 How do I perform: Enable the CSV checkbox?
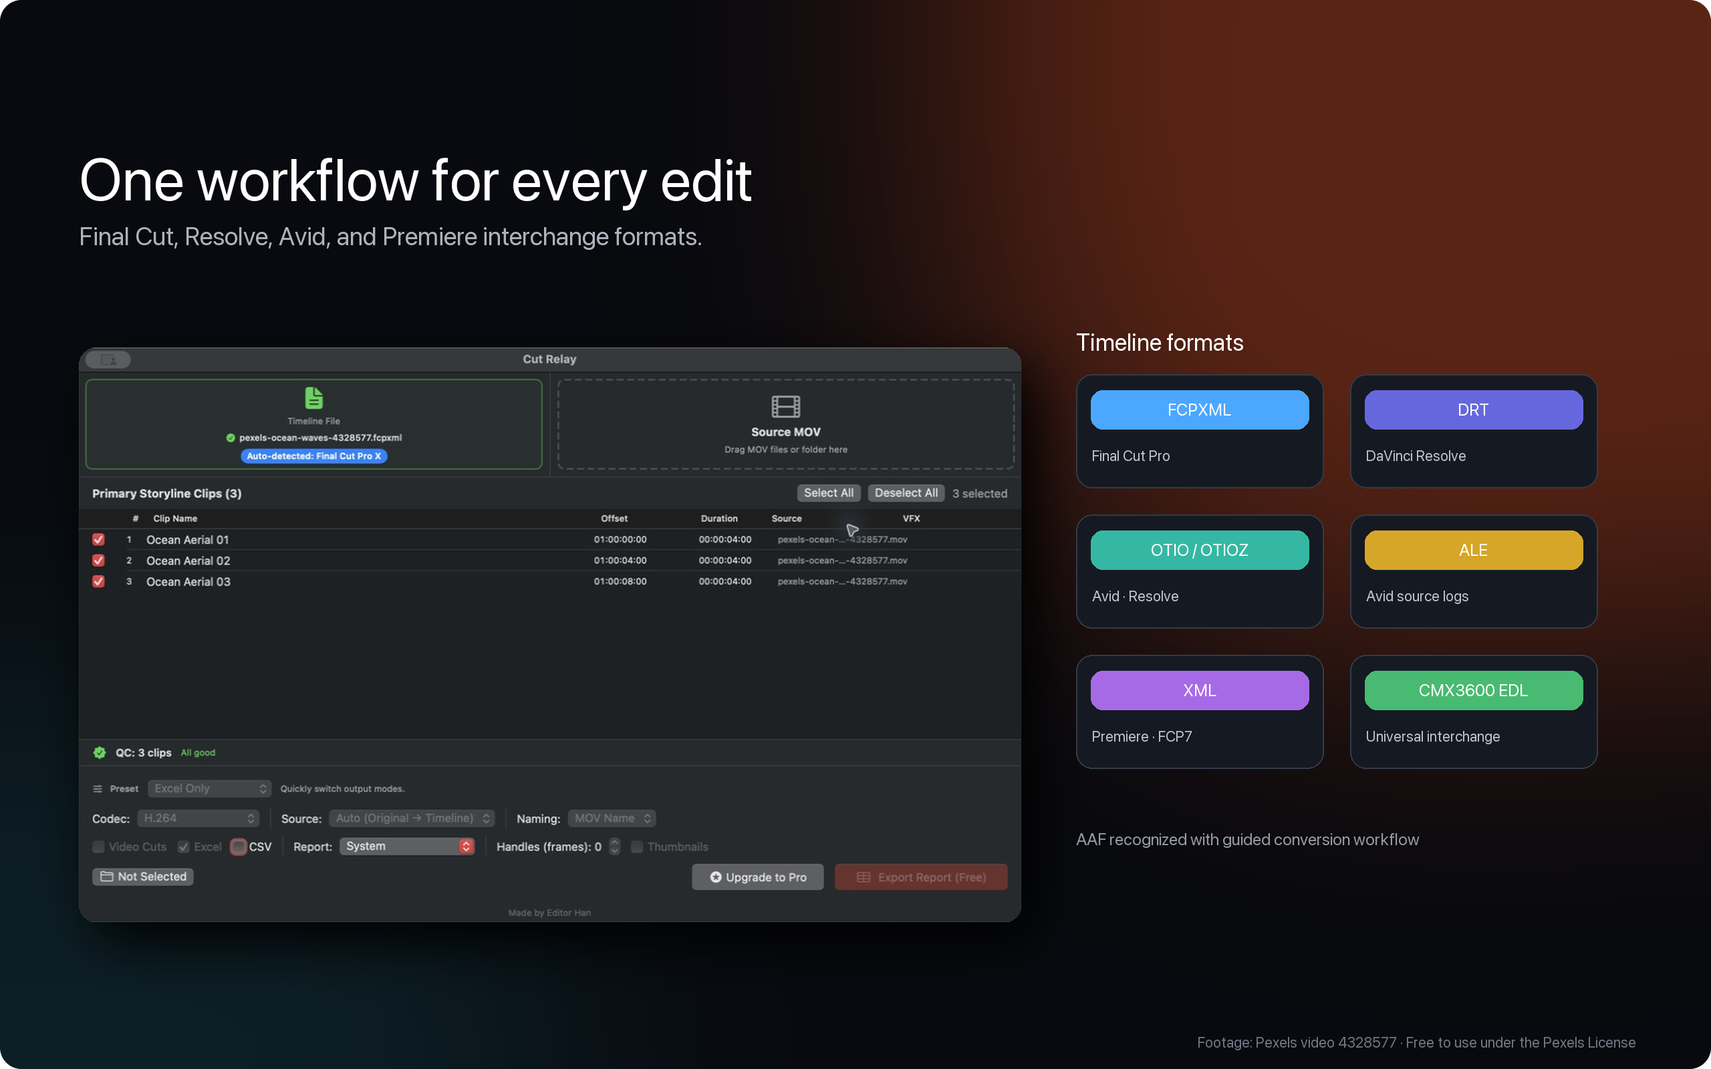(239, 847)
